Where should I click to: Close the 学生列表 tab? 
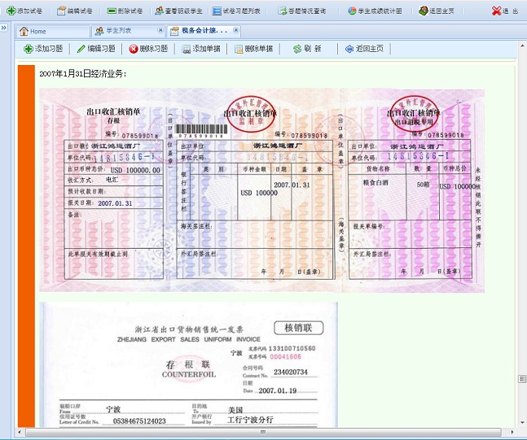coord(160,30)
